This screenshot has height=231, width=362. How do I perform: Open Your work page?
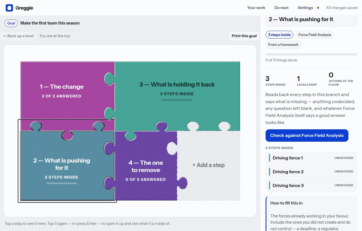click(x=256, y=8)
